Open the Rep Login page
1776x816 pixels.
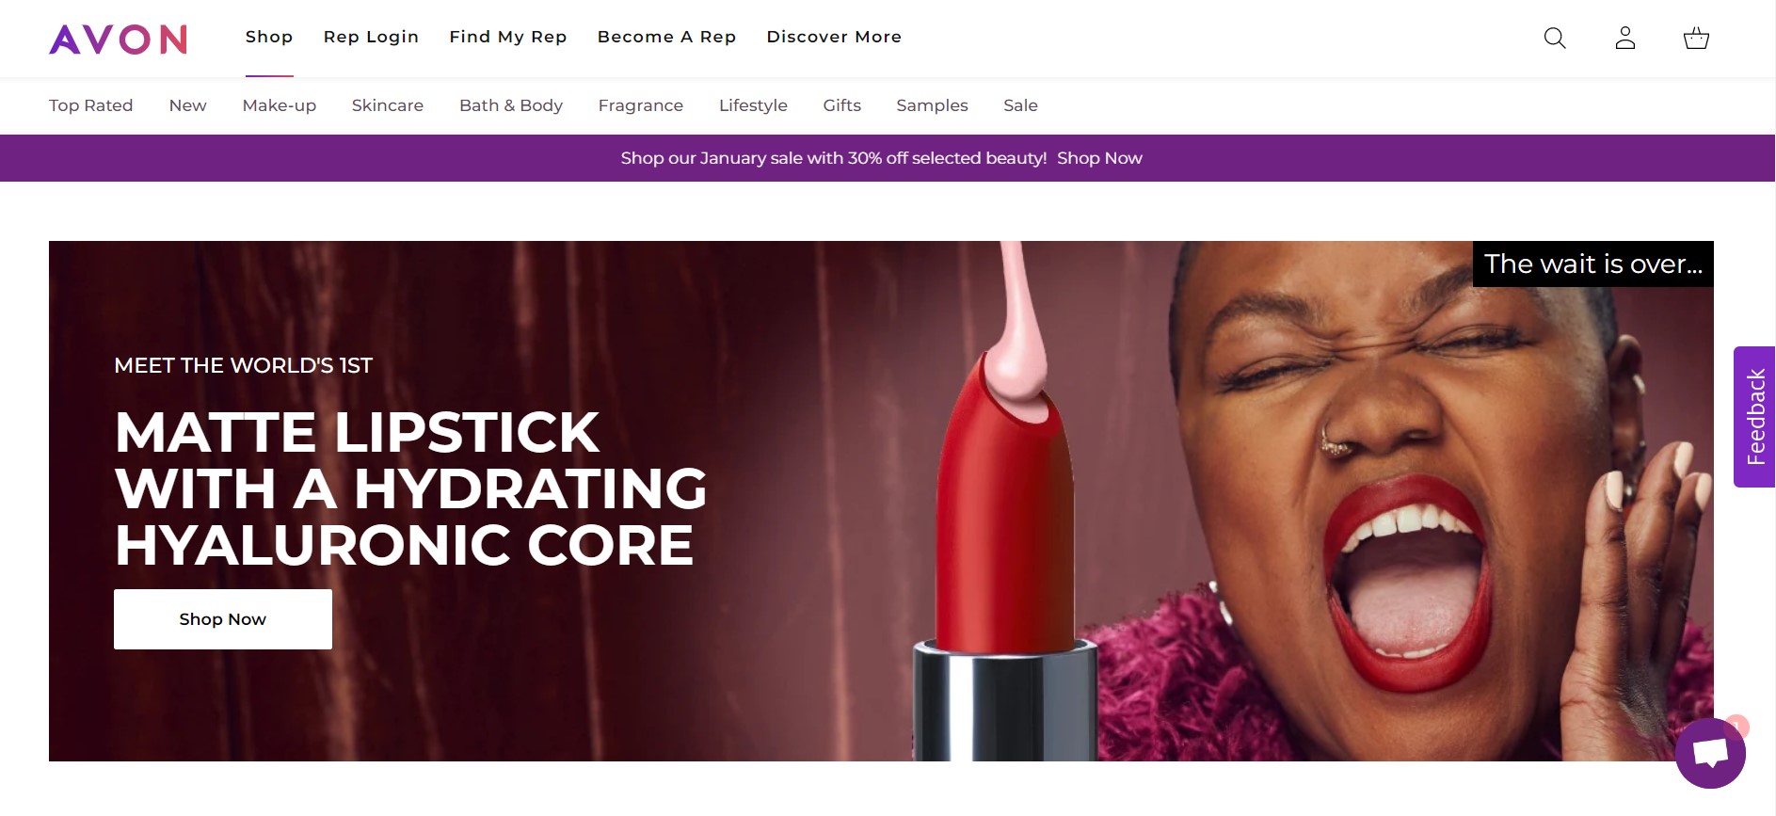pyautogui.click(x=371, y=37)
